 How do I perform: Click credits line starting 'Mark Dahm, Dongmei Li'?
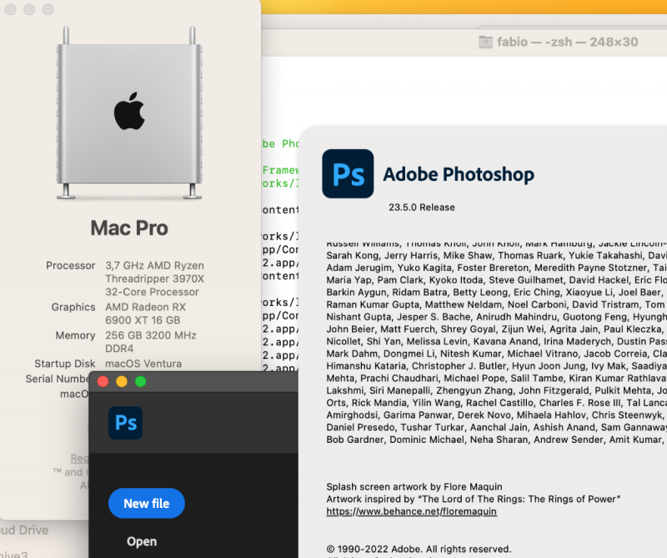[x=496, y=354]
